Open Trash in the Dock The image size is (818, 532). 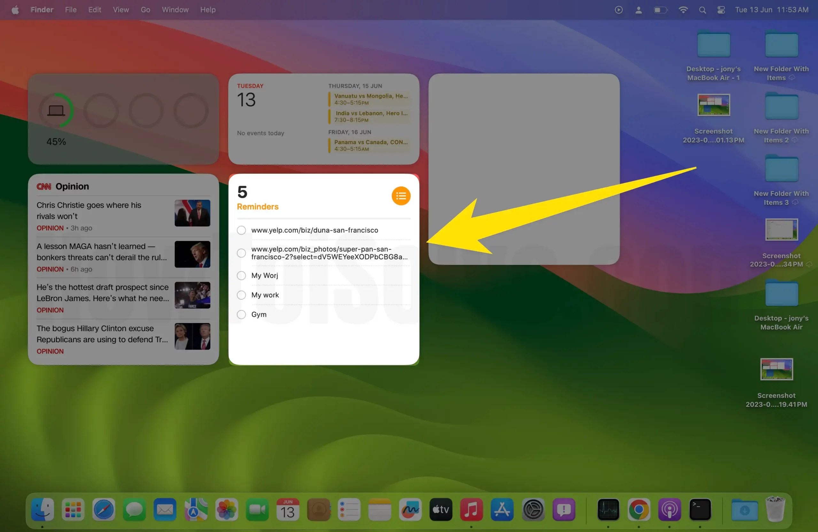tap(776, 509)
